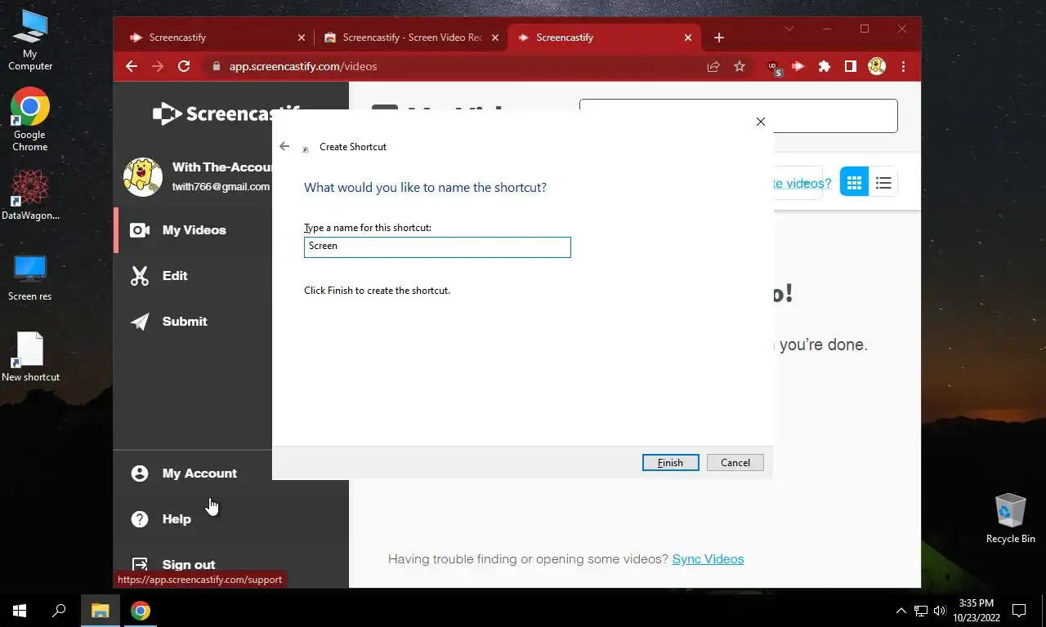Sign out of Screencastify
This screenshot has height=627, width=1046.
click(x=189, y=565)
